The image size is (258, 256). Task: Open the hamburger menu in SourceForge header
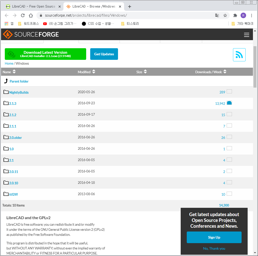[246, 35]
